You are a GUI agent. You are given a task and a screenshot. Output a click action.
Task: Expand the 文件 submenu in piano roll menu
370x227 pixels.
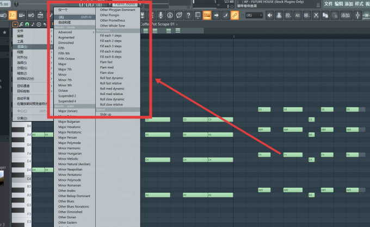point(33,31)
